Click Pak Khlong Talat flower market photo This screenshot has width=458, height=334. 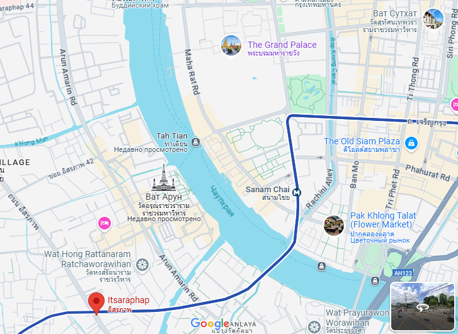333,226
